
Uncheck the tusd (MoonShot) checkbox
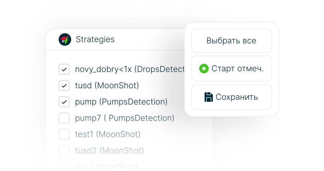(64, 85)
